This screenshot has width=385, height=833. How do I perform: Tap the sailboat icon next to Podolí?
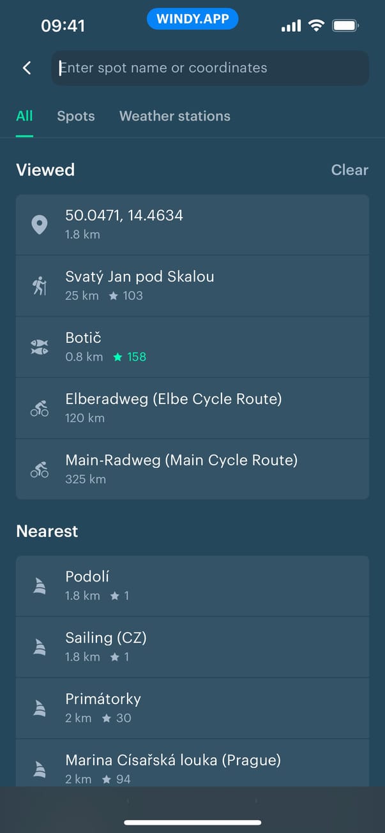tap(40, 586)
